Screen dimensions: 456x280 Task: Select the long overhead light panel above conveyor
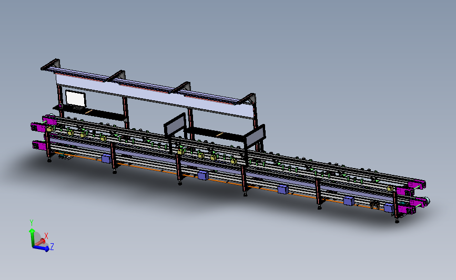pos(154,96)
